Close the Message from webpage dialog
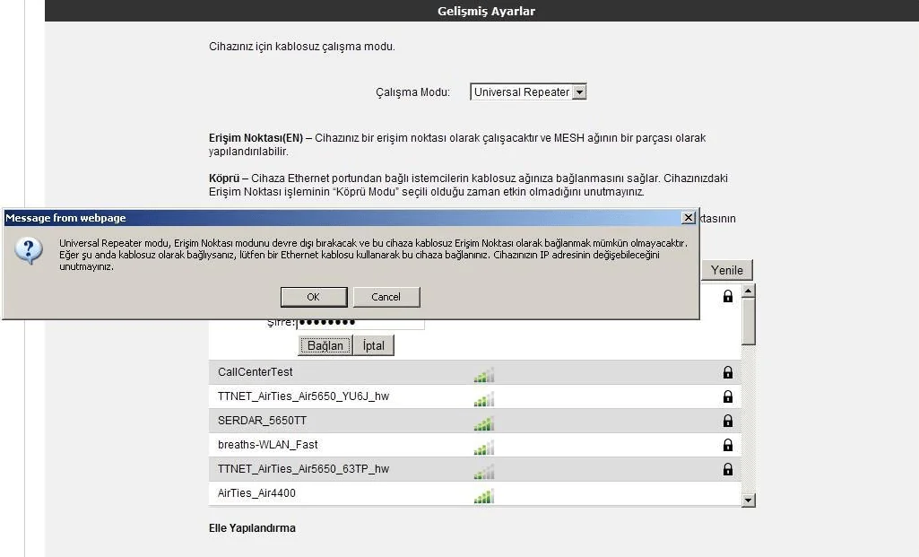The height and width of the screenshot is (557, 919). pos(688,218)
